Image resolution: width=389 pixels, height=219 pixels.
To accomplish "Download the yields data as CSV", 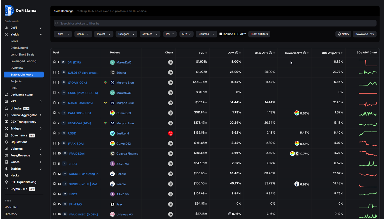I will coord(364,34).
